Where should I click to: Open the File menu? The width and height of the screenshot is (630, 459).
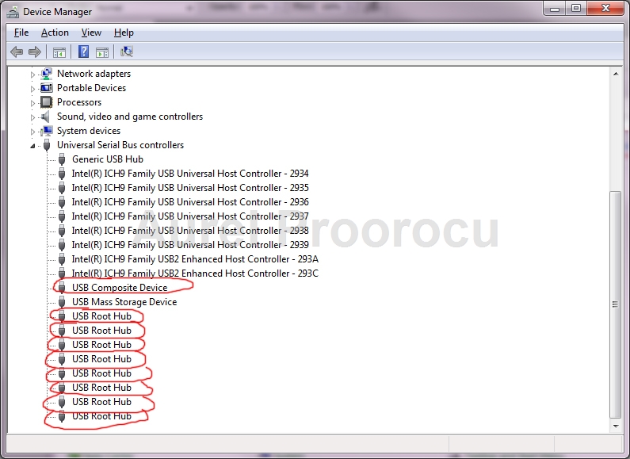[x=21, y=33]
